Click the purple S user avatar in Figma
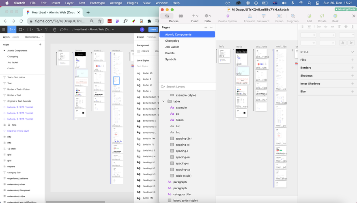Image resolution: width=357 pixels, height=203 pixels. pos(142,29)
